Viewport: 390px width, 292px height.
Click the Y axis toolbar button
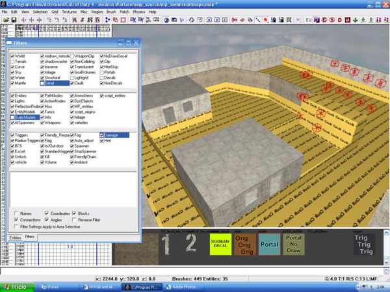tap(217, 20)
